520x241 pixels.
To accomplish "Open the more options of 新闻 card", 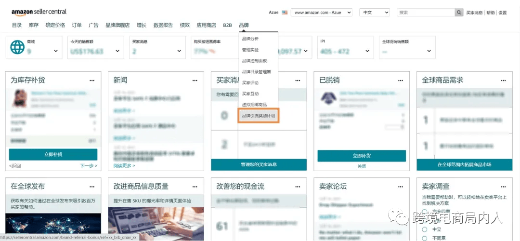I will click(195, 80).
